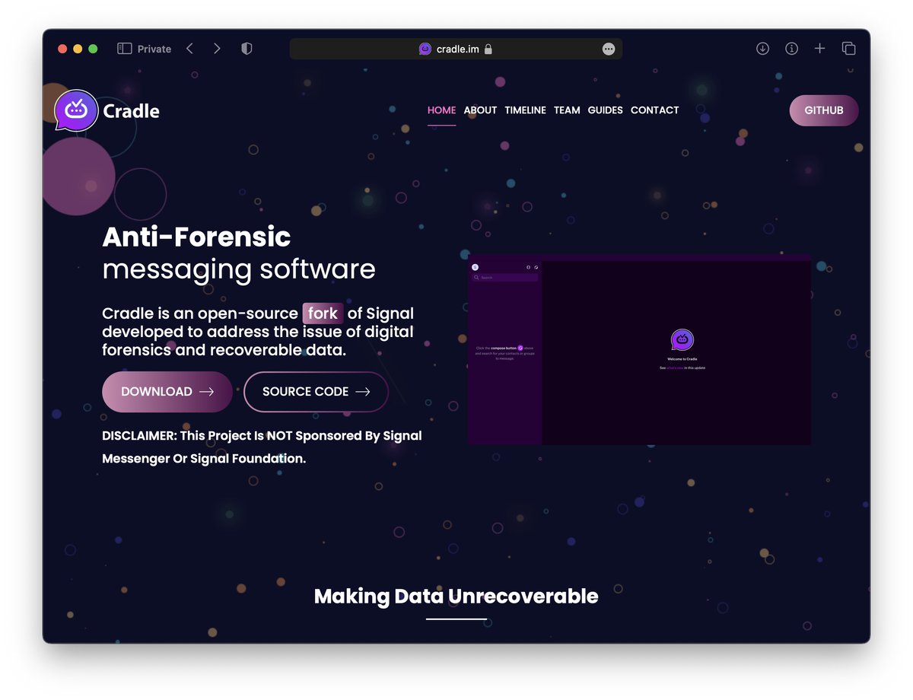
Task: Open Safari Privacy Report shield icon
Action: (x=246, y=48)
